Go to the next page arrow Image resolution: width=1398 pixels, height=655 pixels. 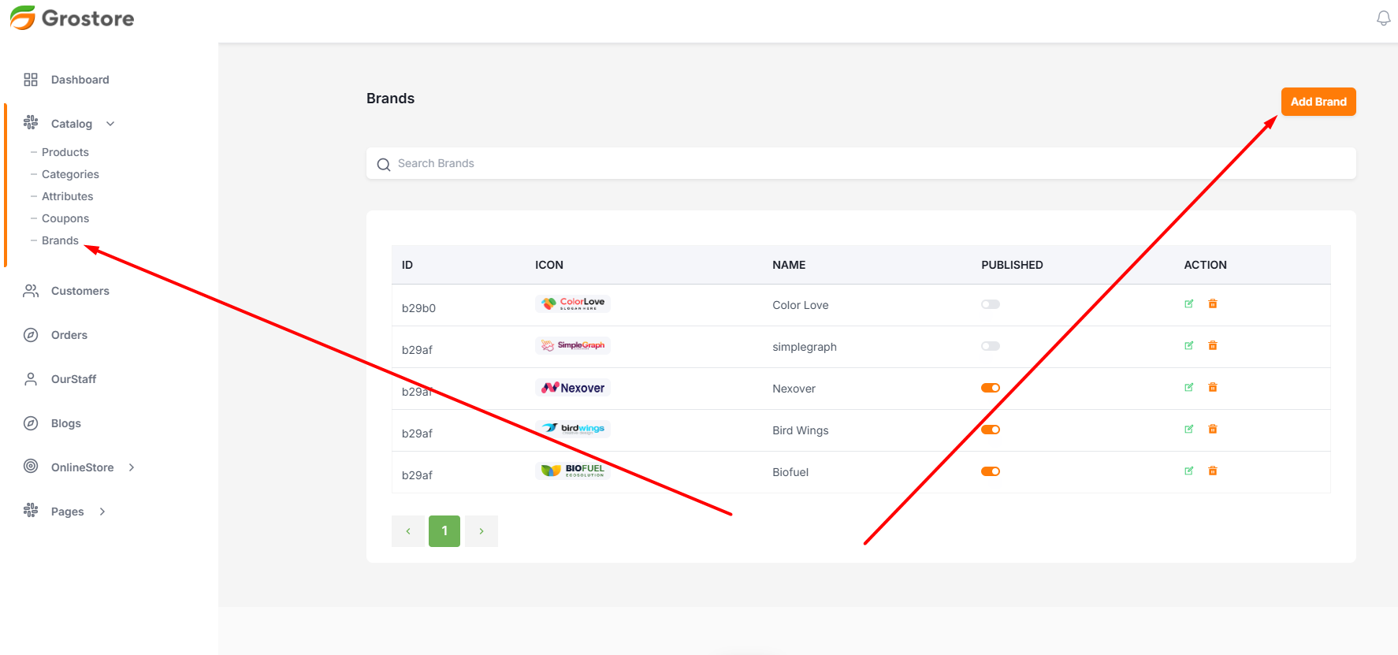(x=481, y=531)
